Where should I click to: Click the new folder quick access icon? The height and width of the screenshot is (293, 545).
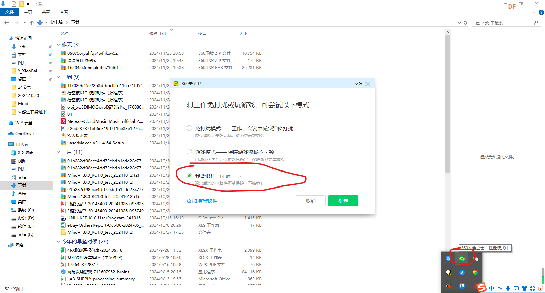pos(21,4)
